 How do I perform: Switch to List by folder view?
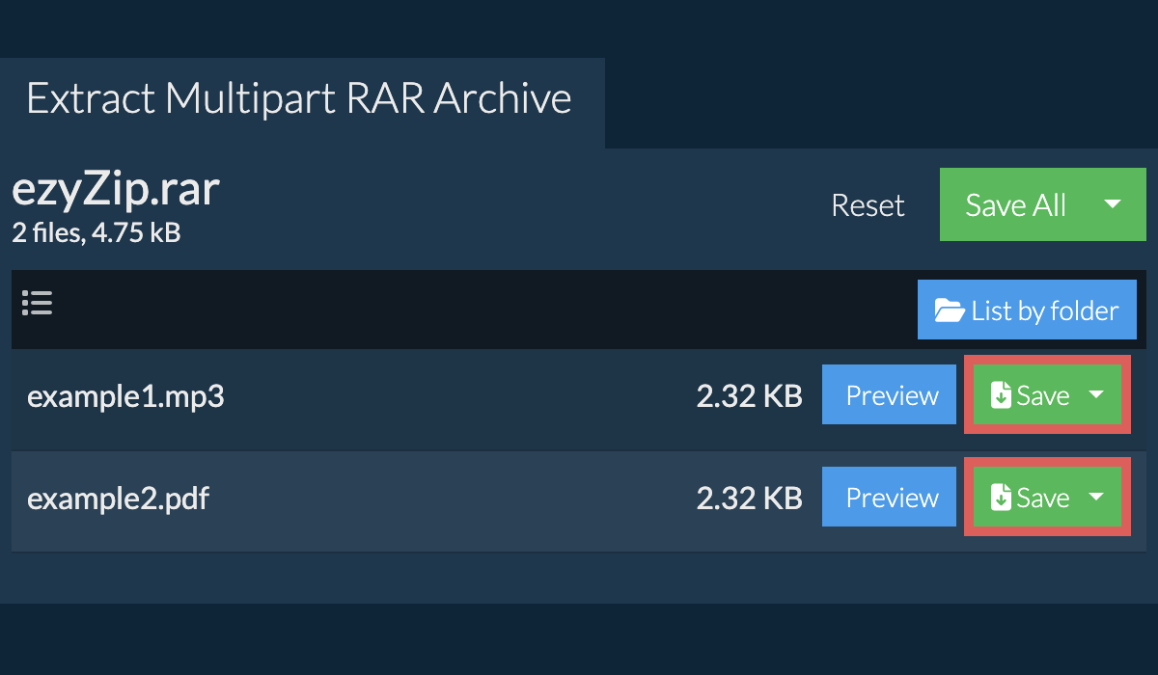click(1044, 310)
